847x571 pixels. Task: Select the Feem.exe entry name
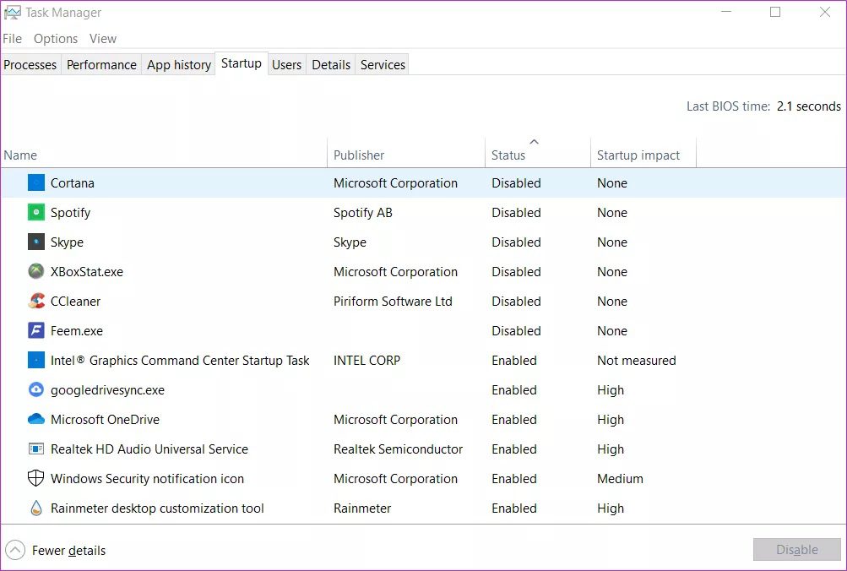77,330
